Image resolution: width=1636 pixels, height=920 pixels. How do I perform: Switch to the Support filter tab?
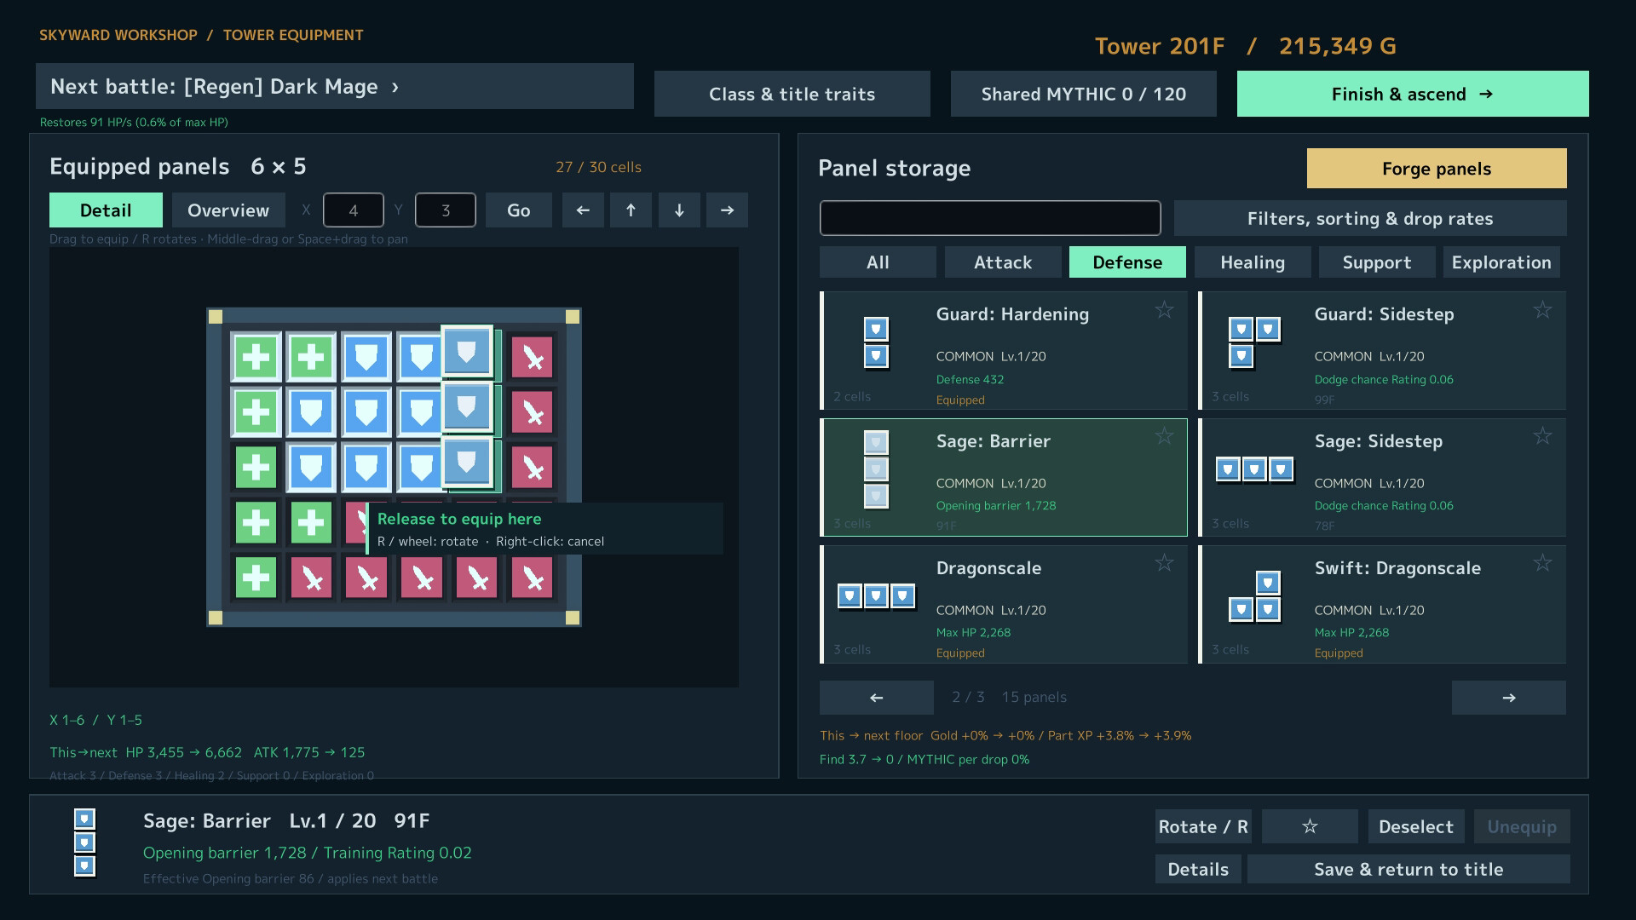click(x=1377, y=262)
